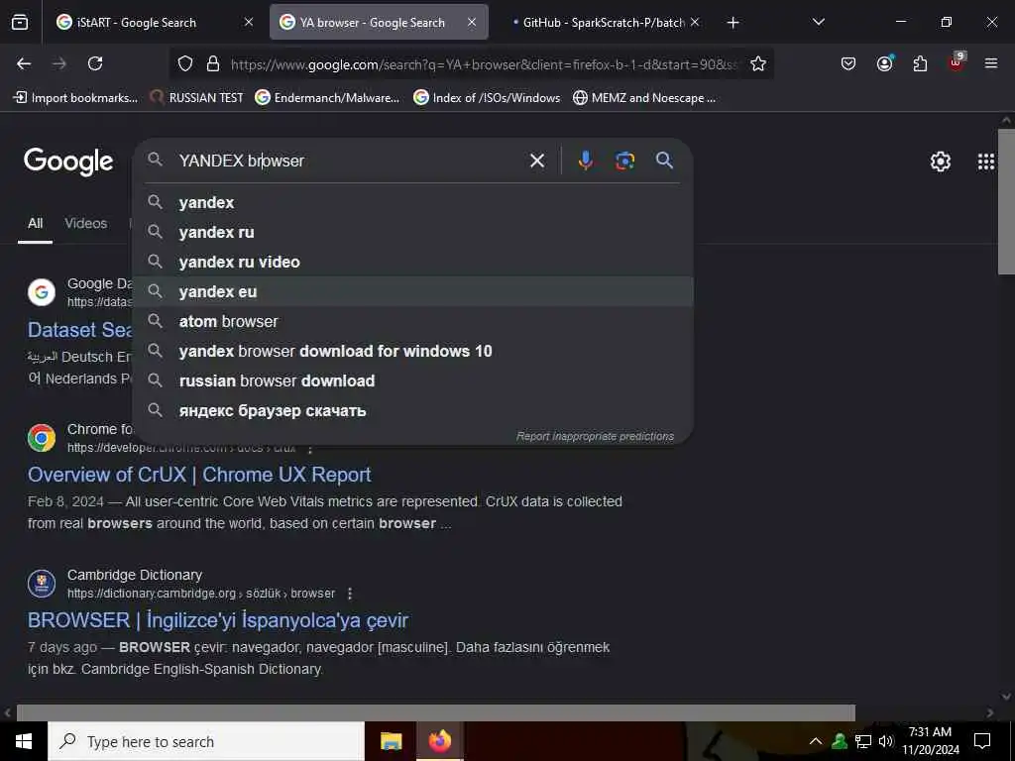Submit search with blue magnifier icon
Viewport: 1015px width, 761px height.
click(664, 161)
